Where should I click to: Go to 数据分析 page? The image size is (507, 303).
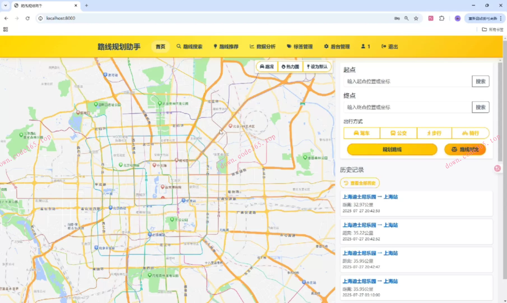(262, 47)
